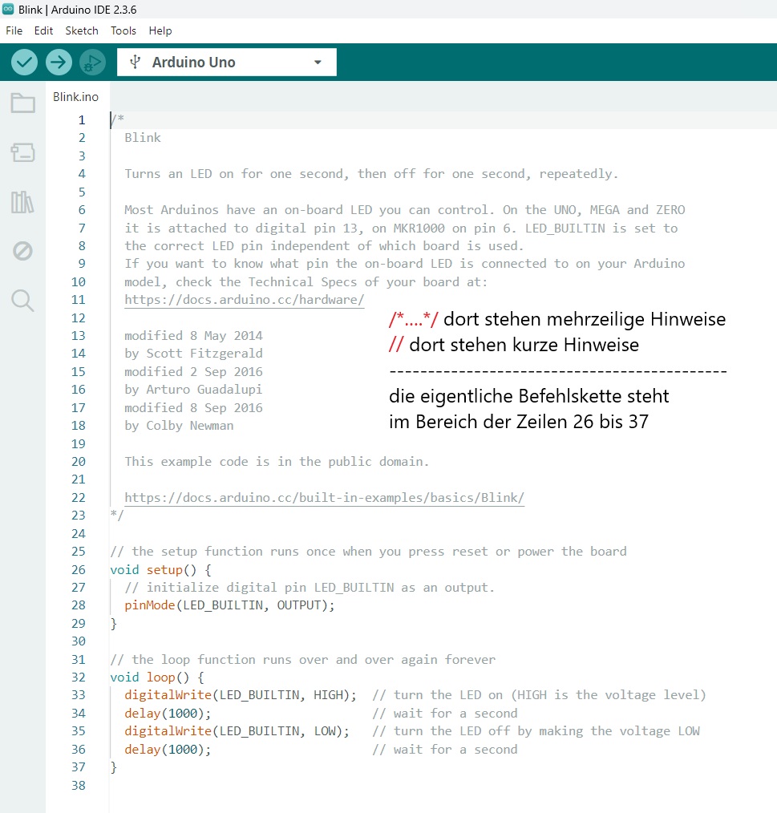
Task: Open the Library Manager books icon
Action: click(x=22, y=202)
